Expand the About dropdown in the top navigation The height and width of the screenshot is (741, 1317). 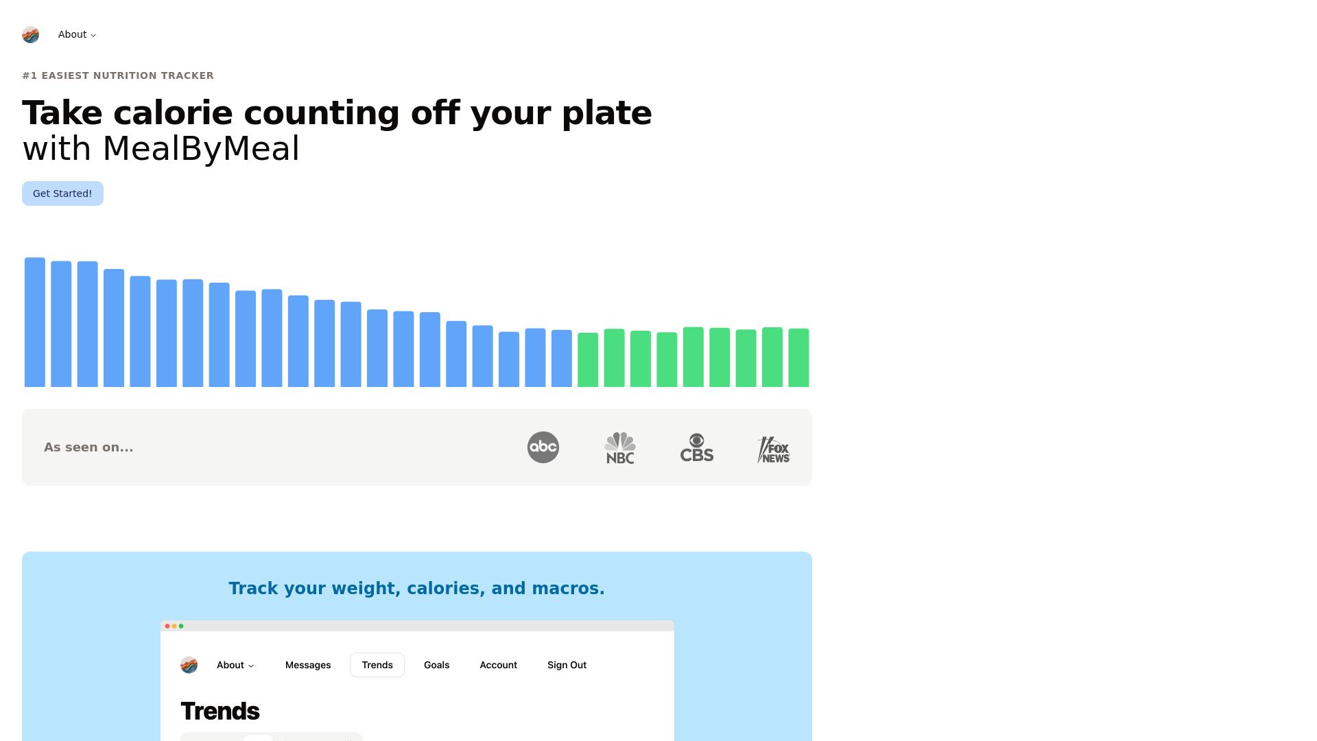point(76,34)
